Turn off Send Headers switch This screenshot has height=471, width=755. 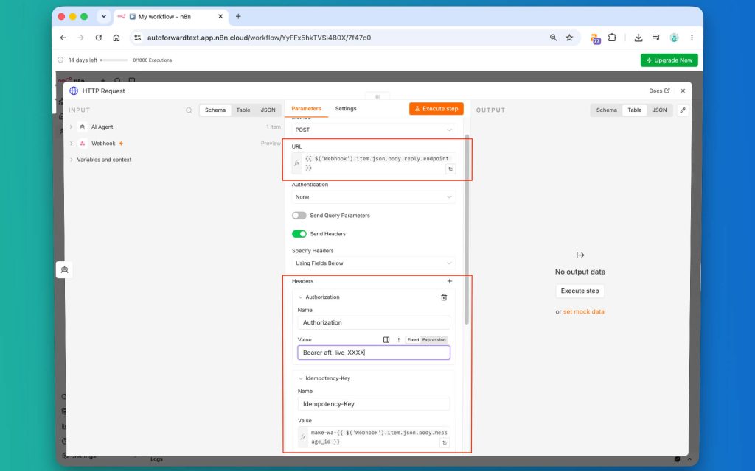click(299, 233)
